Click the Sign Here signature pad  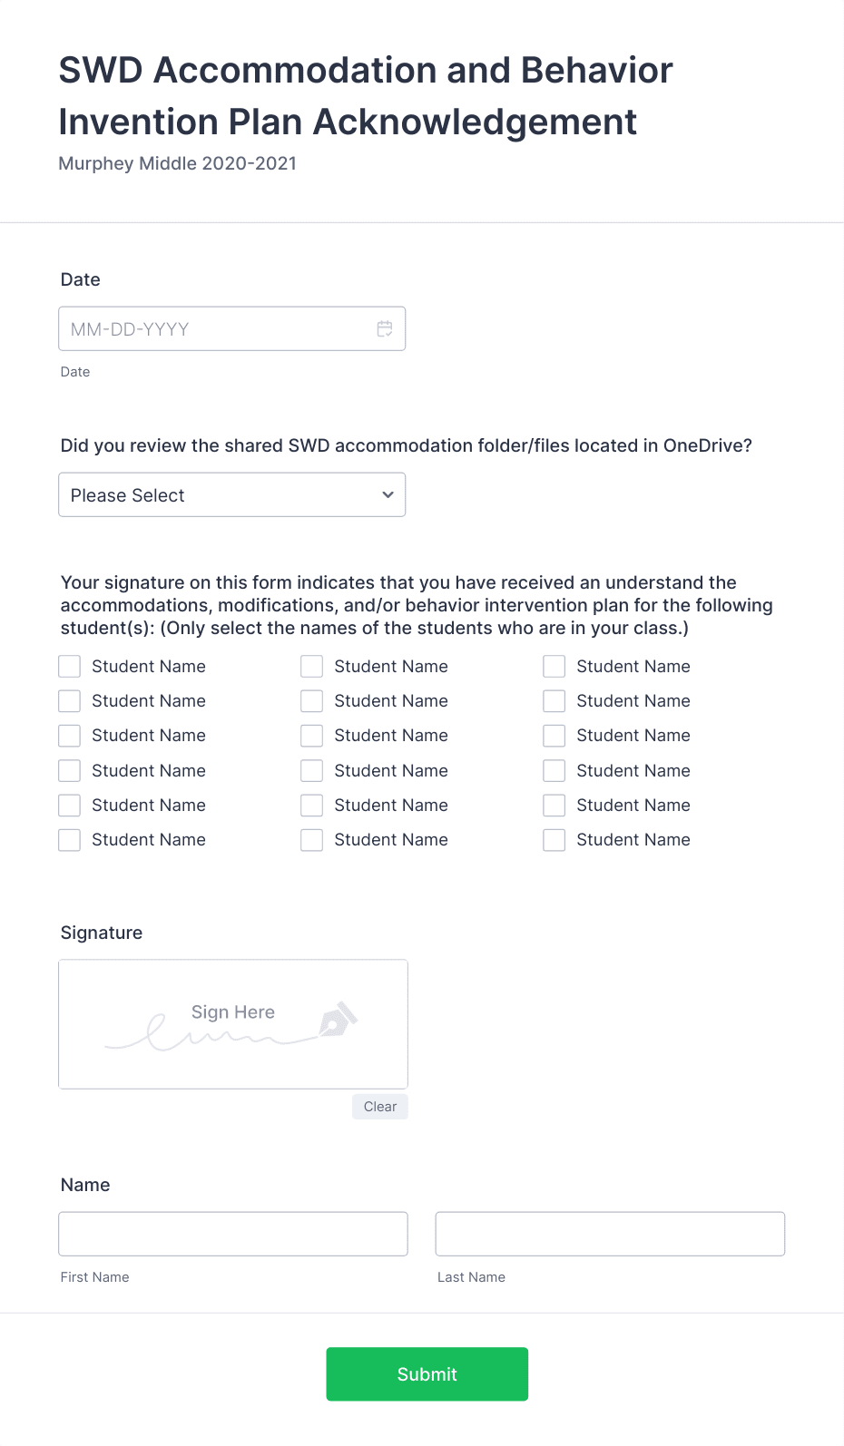pos(233,1024)
